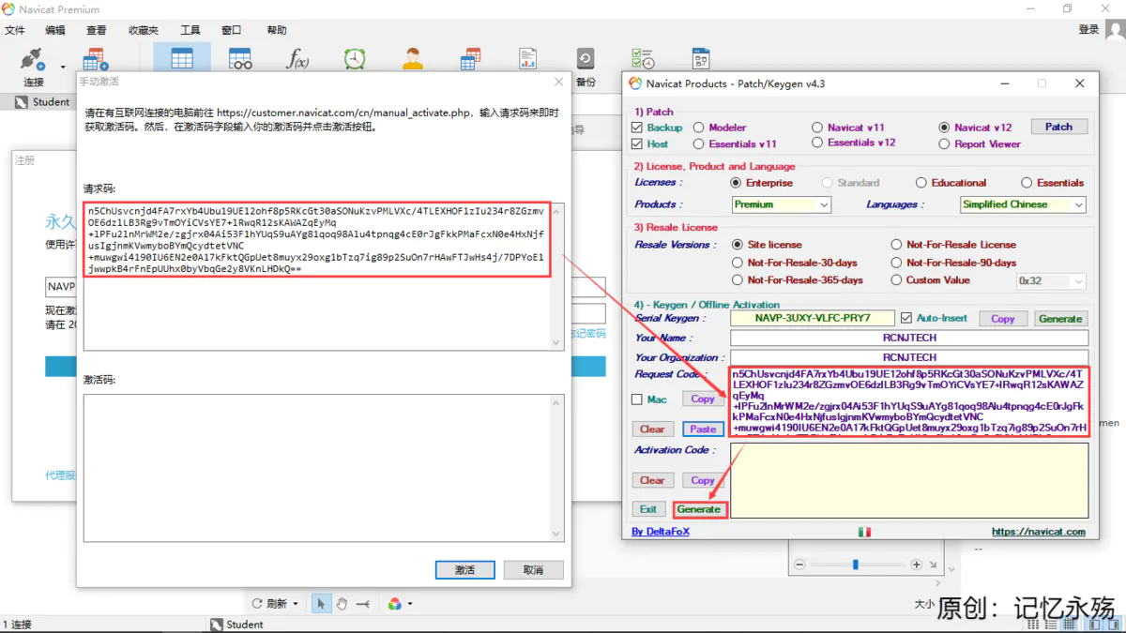
Task: Click the zoom out minus icon
Action: point(799,565)
